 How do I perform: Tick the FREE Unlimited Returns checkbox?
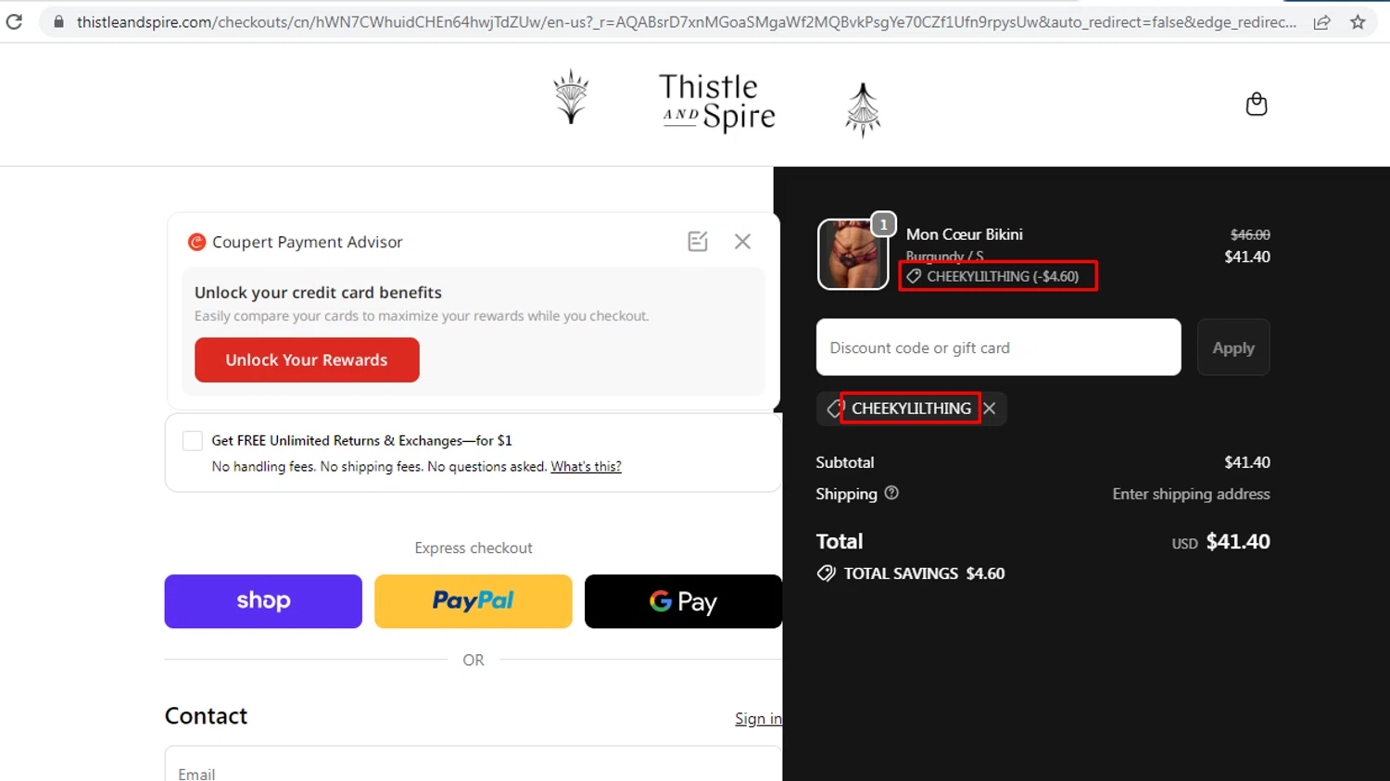(x=193, y=441)
